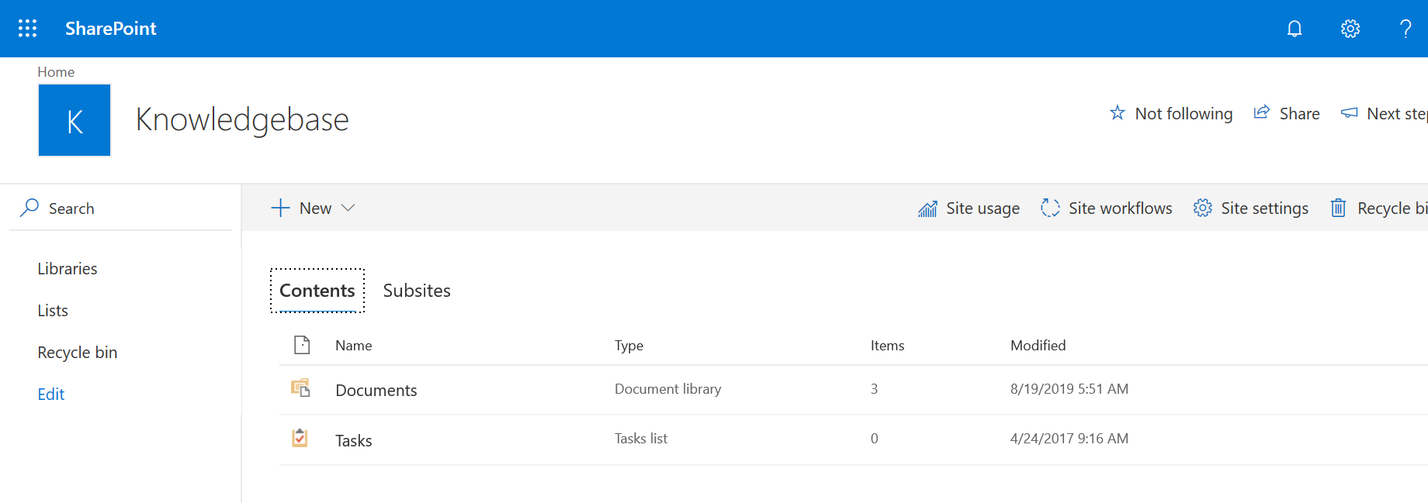1428x503 pixels.
Task: Select the Contents tab
Action: click(x=317, y=291)
